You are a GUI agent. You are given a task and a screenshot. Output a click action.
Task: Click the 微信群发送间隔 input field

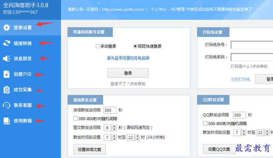coord(110,110)
